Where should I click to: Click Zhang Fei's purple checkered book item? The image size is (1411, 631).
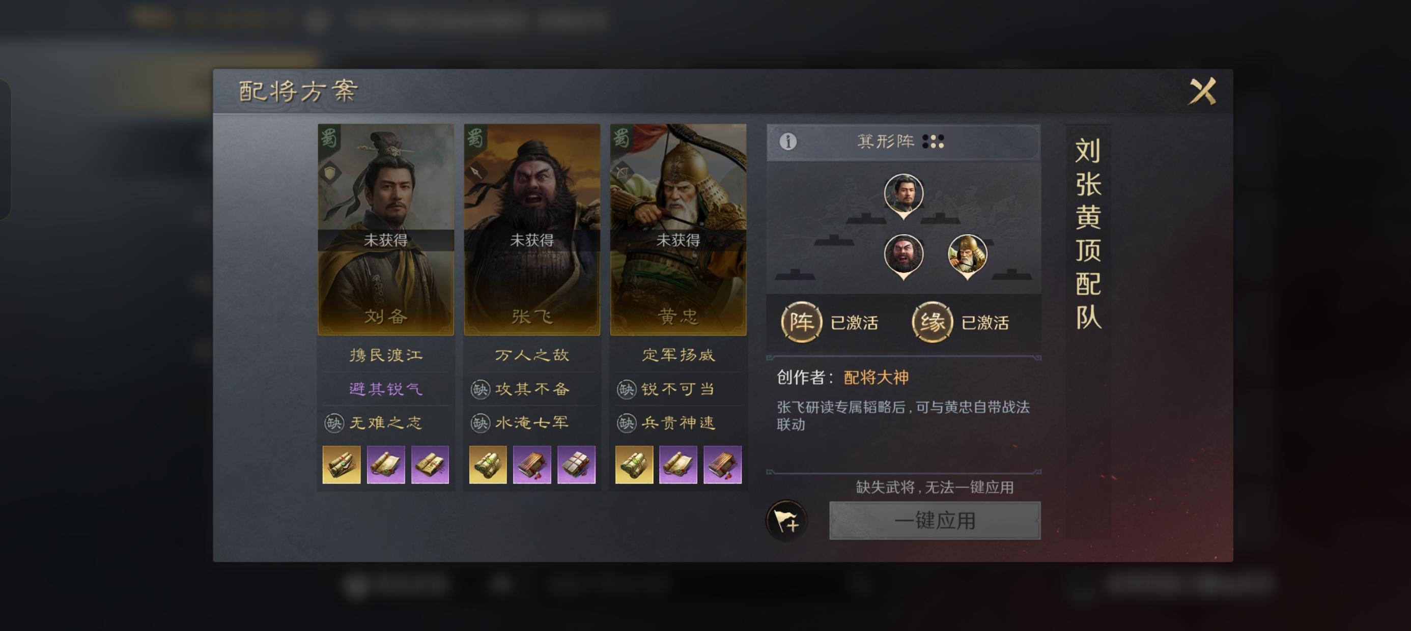click(576, 465)
